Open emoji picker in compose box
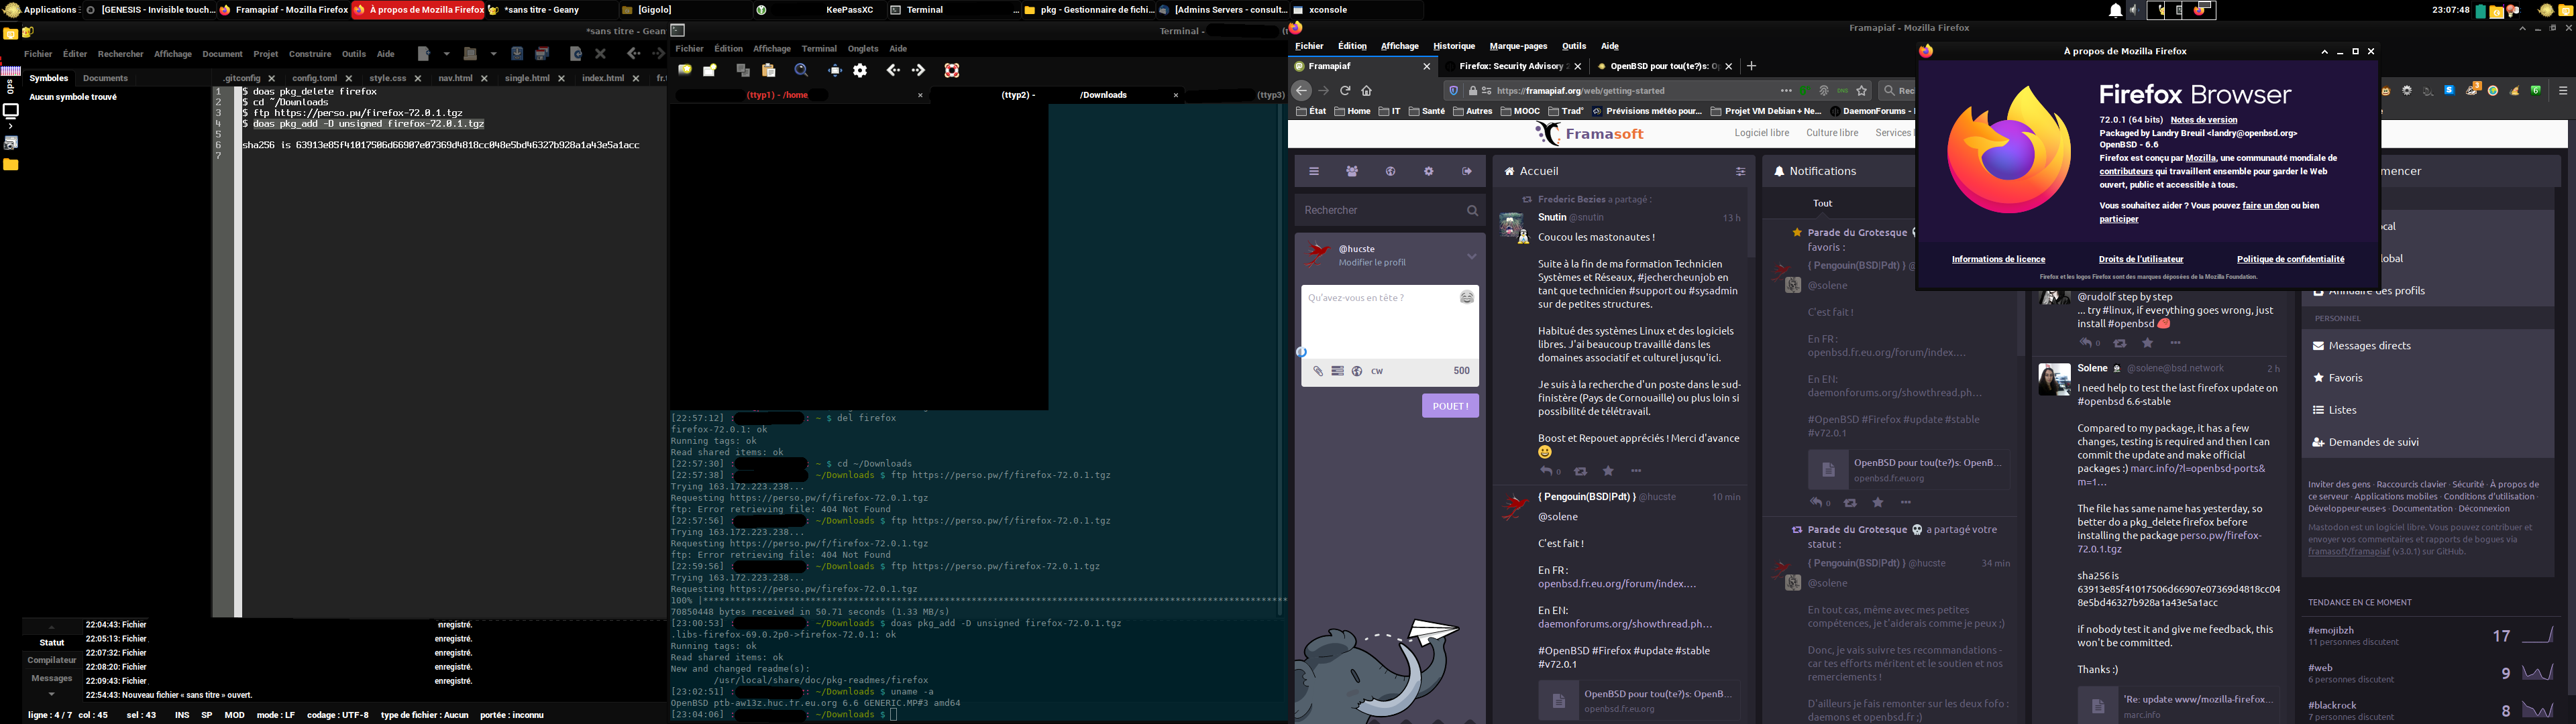 tap(1467, 297)
